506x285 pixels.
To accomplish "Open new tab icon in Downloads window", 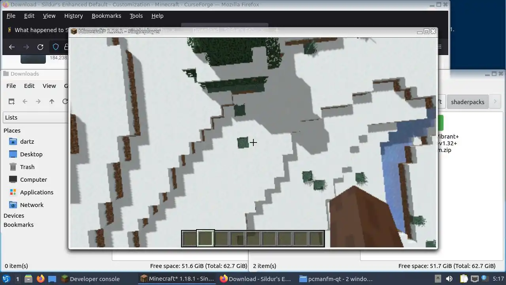I will 11,101.
